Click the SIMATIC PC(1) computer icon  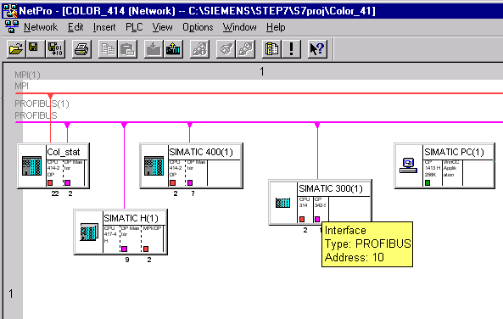[x=408, y=165]
